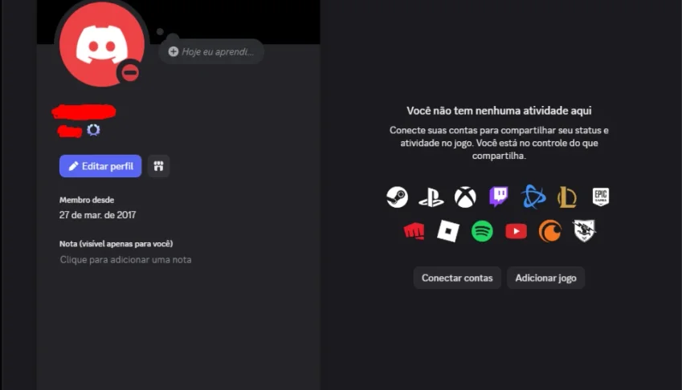This screenshot has width=682, height=390.
Task: Click the Battle.net connection icon
Action: [533, 197]
